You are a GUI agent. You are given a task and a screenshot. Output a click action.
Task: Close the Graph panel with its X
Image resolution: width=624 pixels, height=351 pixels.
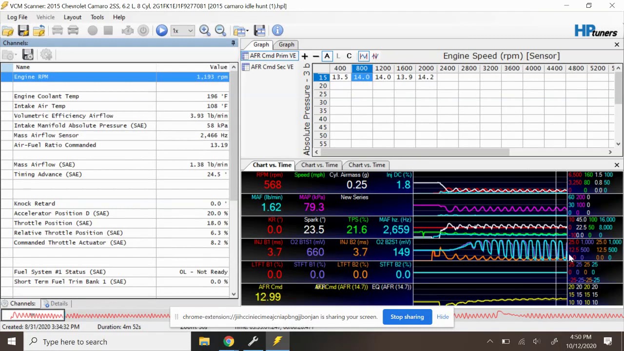pos(617,45)
